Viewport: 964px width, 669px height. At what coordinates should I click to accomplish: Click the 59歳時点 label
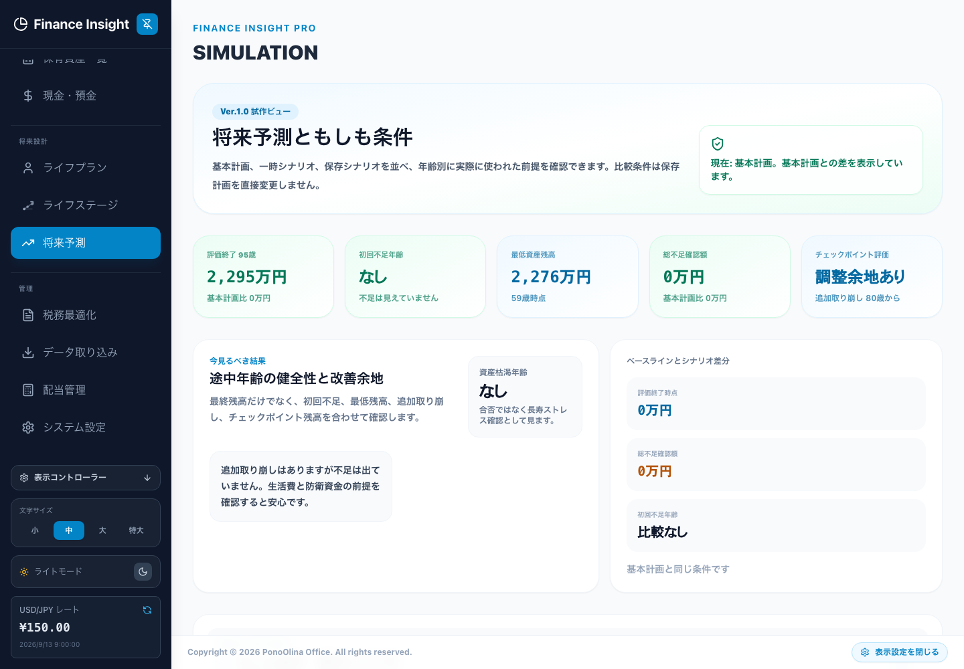click(528, 298)
